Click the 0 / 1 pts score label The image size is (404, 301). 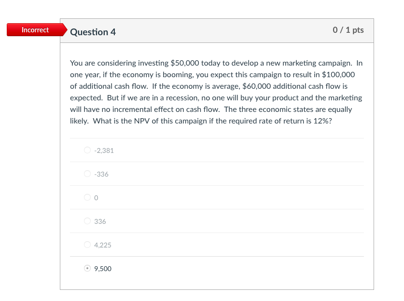tap(349, 30)
